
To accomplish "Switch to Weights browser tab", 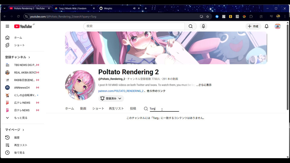I will [x=108, y=8].
